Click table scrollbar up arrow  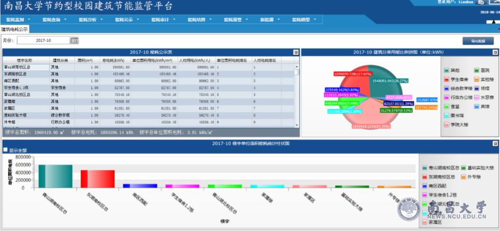point(297,67)
